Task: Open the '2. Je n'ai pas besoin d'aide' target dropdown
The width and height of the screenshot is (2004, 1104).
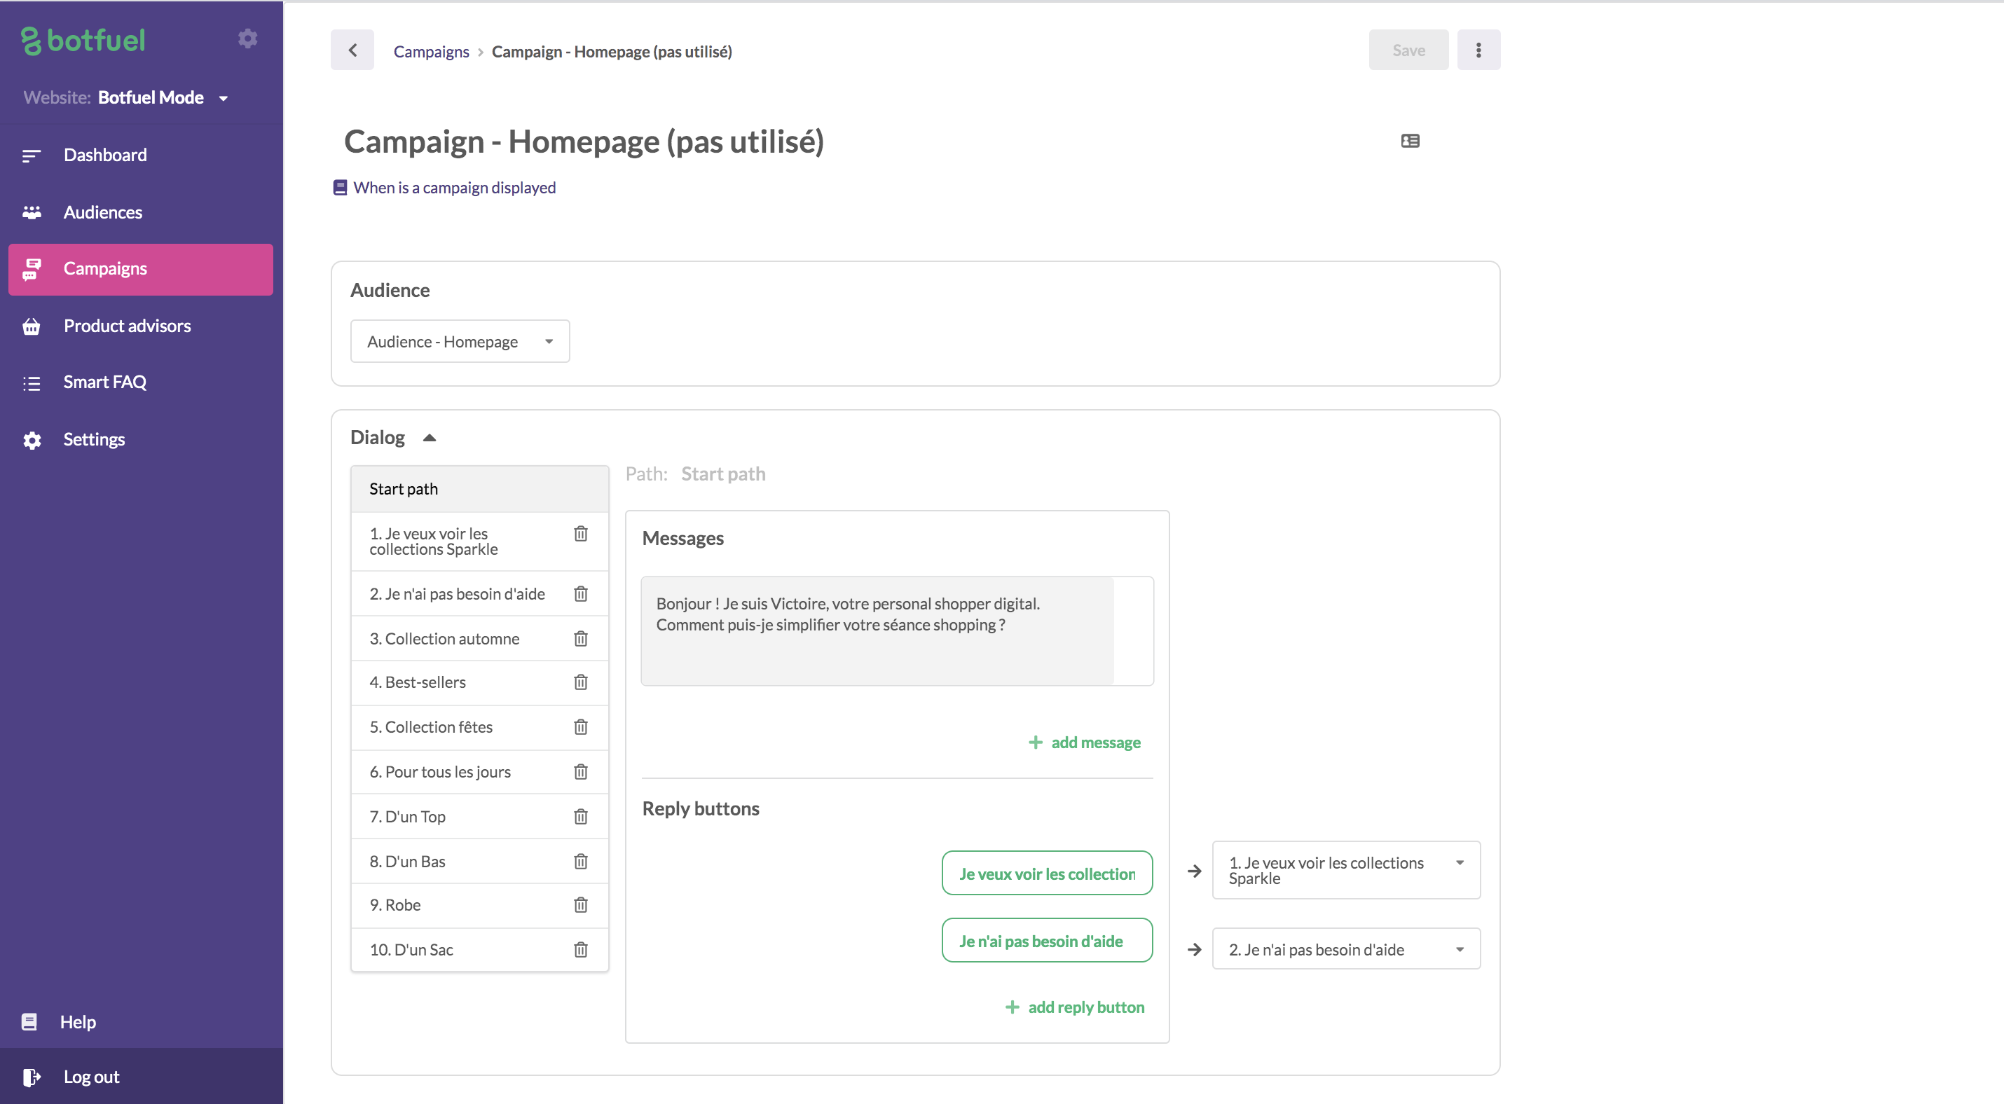Action: tap(1346, 949)
